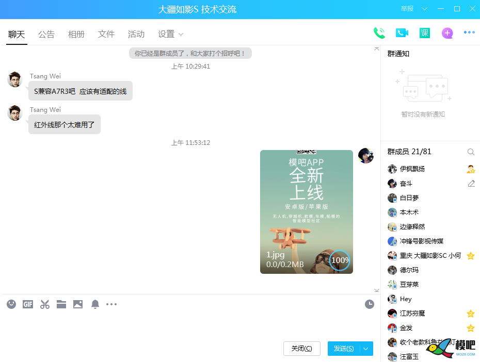Switch to the 公告 tab
The image size is (480, 362).
(x=46, y=34)
